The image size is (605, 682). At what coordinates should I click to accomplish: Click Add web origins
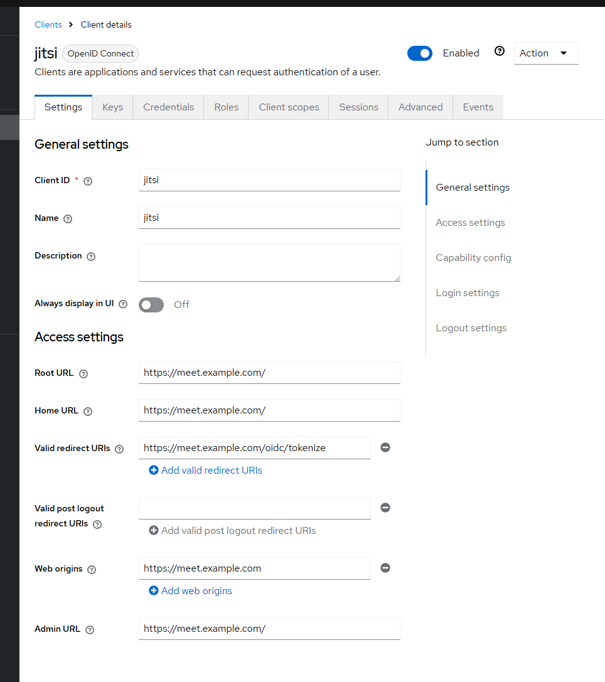[191, 590]
